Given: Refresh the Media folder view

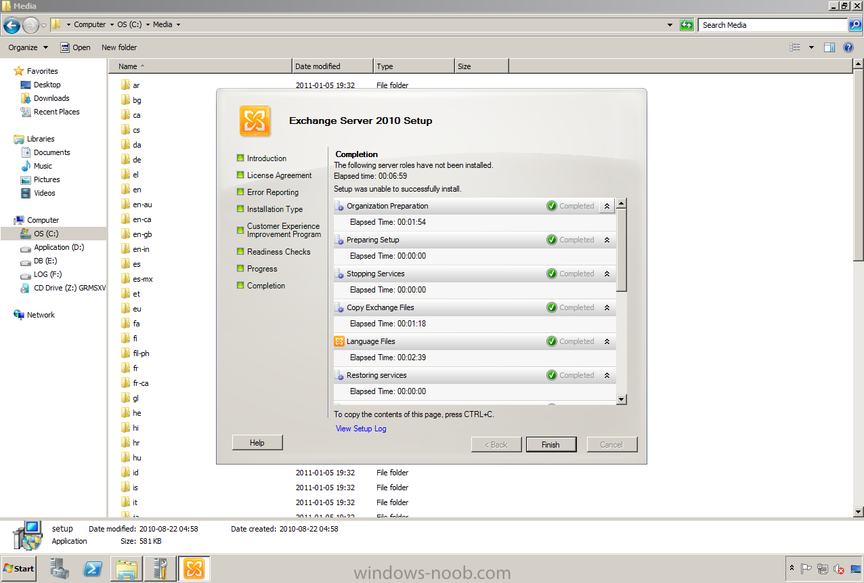Looking at the screenshot, I should [687, 25].
